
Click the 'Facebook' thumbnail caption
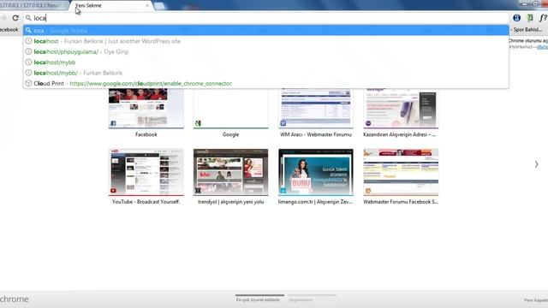pyautogui.click(x=146, y=134)
